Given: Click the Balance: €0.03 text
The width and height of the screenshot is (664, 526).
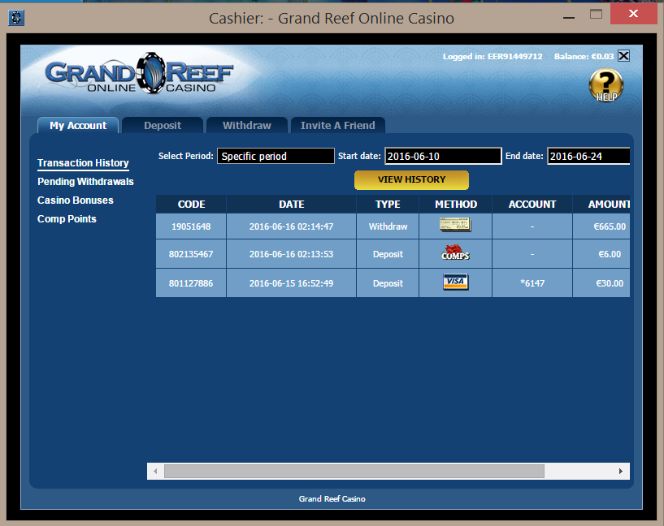Looking at the screenshot, I should coord(584,57).
